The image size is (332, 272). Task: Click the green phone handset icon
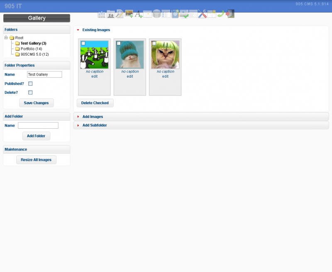(221, 14)
